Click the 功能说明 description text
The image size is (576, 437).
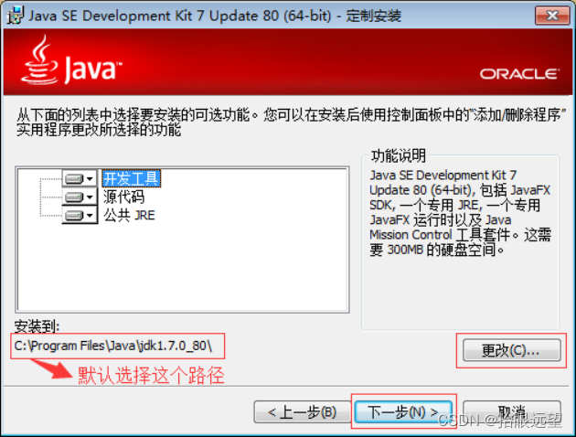(x=460, y=212)
